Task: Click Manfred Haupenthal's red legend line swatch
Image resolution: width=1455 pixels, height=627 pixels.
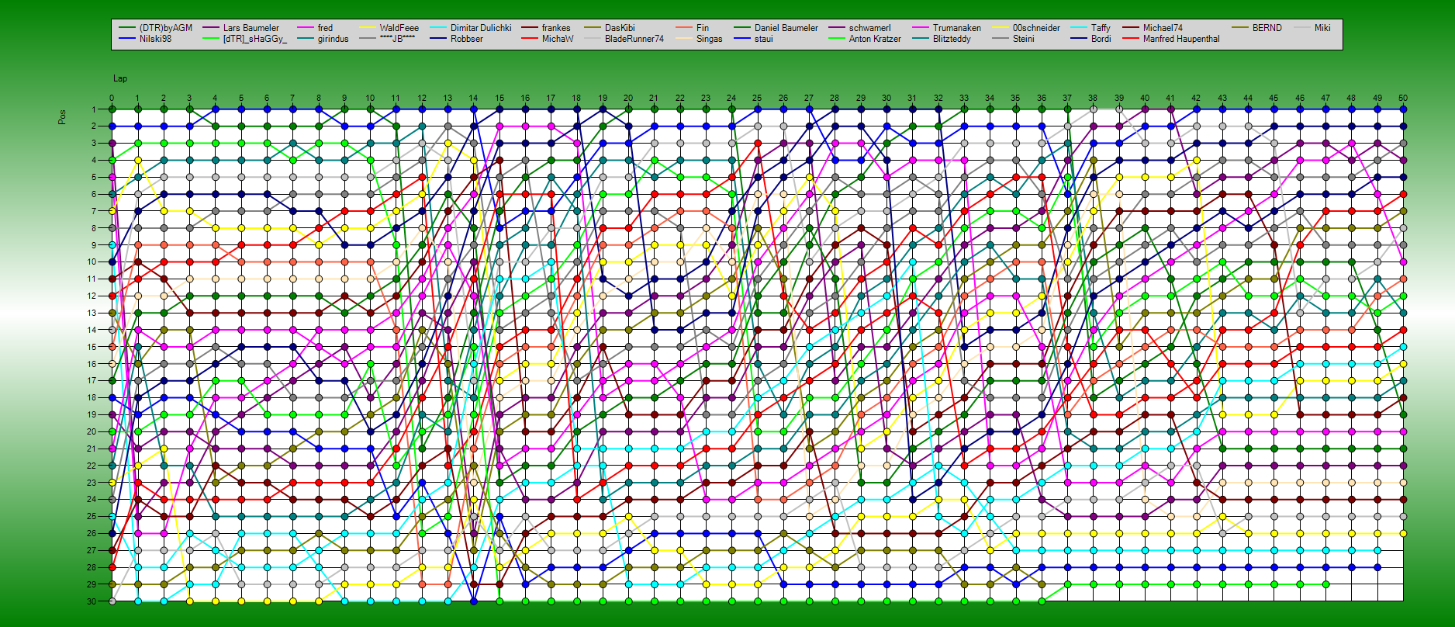Action: (x=1130, y=39)
